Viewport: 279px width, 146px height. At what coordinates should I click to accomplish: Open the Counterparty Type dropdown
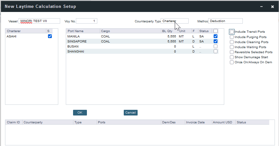coord(174,21)
